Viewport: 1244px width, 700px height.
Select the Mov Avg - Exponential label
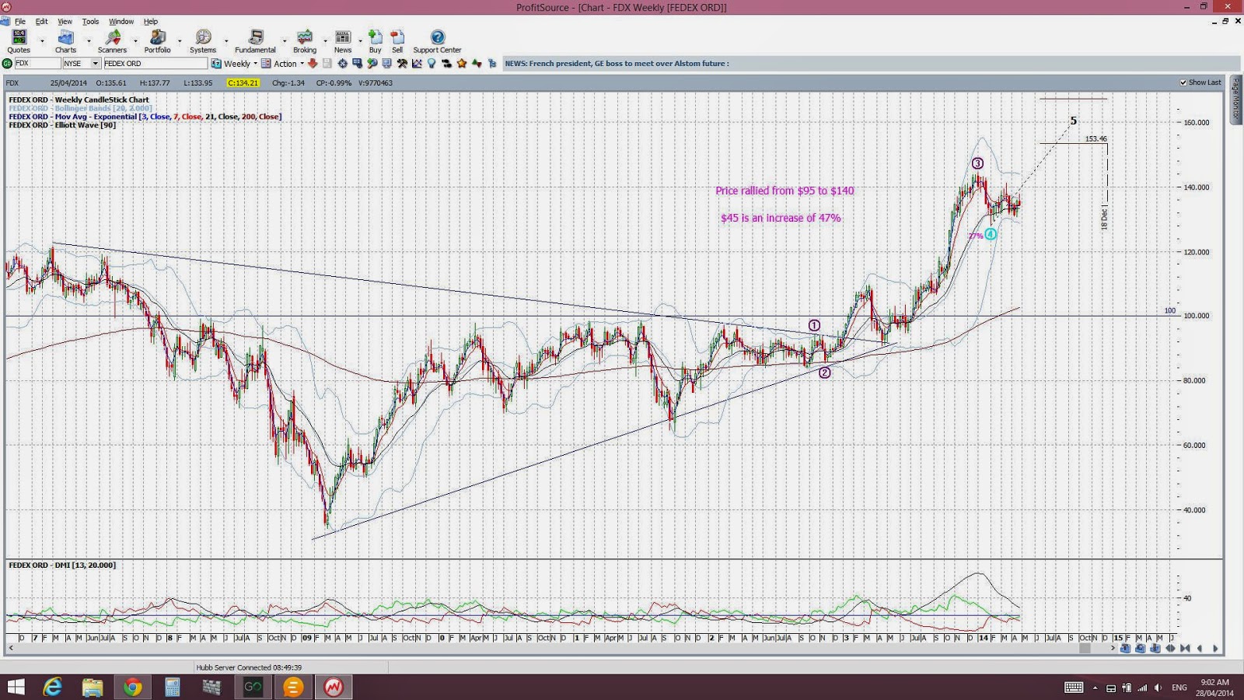145,117
